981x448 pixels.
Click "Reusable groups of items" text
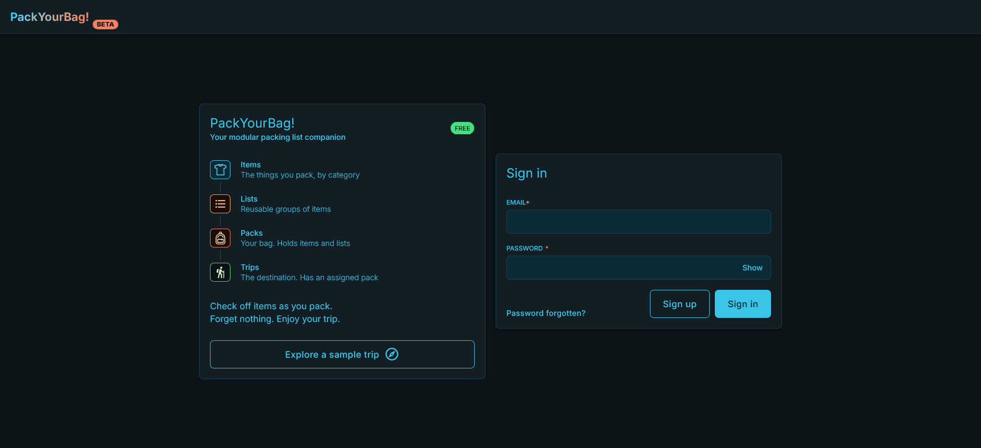tap(286, 209)
